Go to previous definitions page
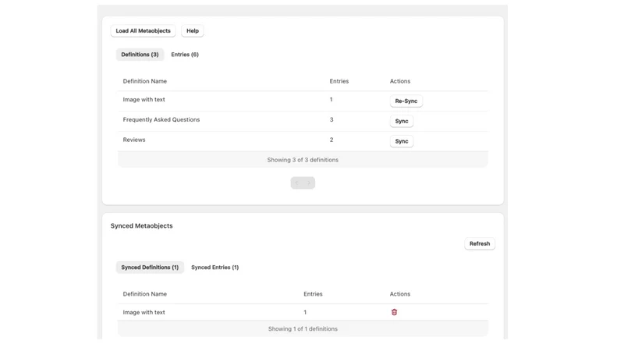 coord(297,183)
